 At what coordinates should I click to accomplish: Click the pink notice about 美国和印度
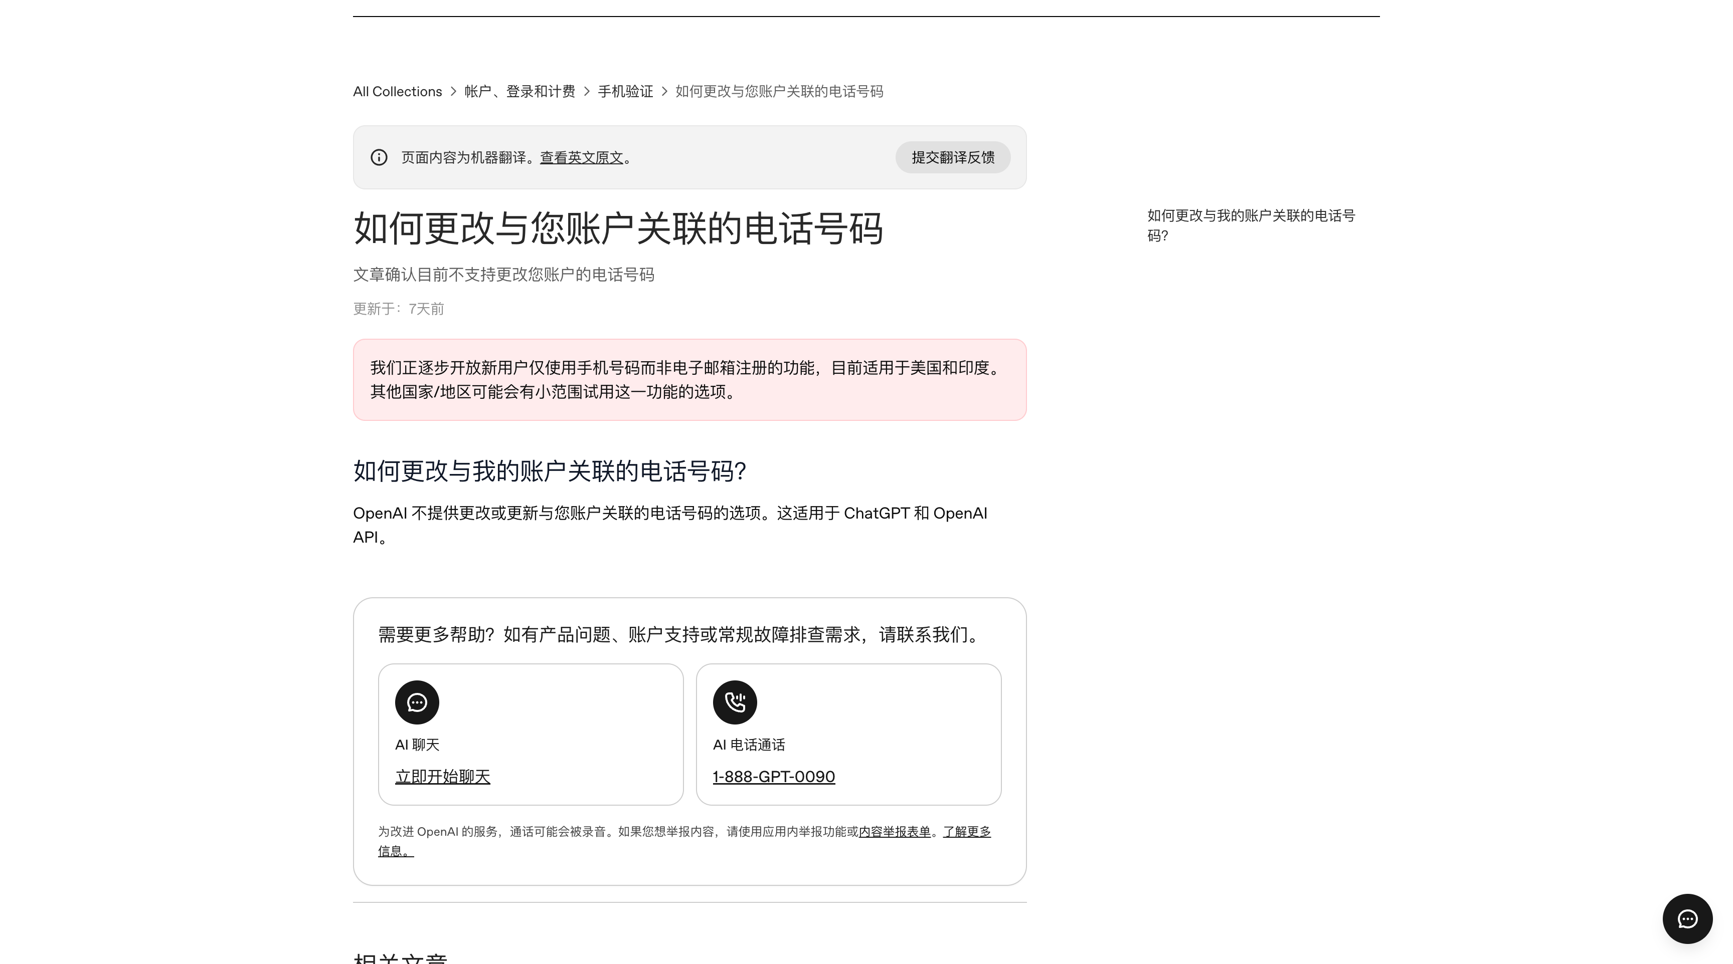click(689, 380)
